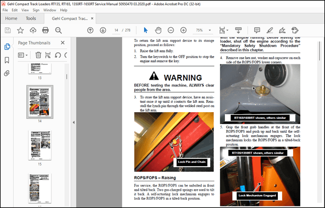Click the ROPS/FOPS – Raising heading
325x208 pixels.
(155, 178)
